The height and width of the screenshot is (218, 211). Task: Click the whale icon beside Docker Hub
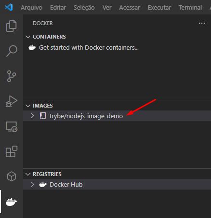pos(43,184)
